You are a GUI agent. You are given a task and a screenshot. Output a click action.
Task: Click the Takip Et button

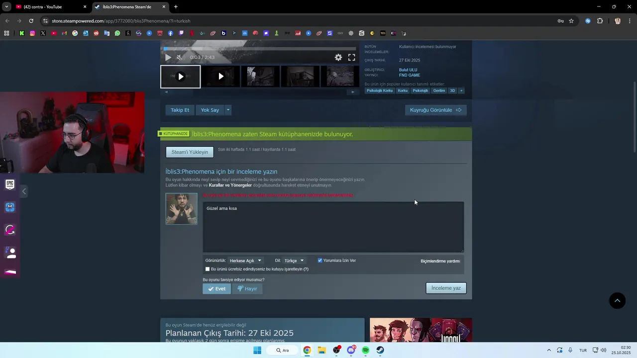pos(180,110)
